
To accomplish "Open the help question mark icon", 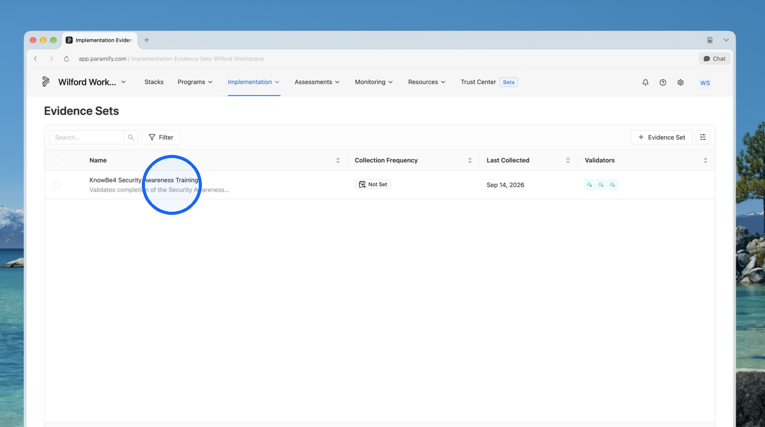I will coord(663,82).
